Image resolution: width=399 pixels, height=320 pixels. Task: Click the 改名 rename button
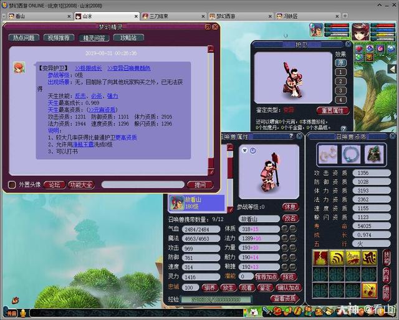290,218
